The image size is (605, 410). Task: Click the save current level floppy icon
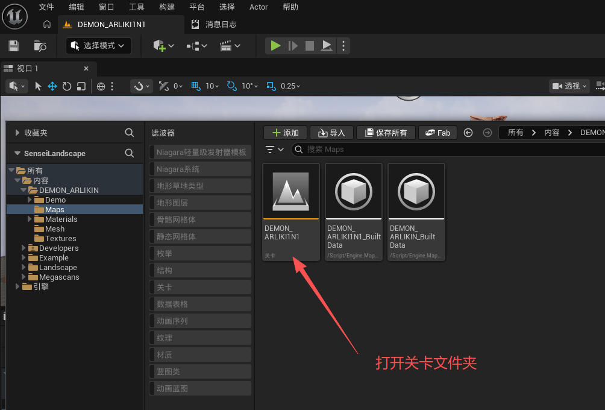pyautogui.click(x=14, y=46)
